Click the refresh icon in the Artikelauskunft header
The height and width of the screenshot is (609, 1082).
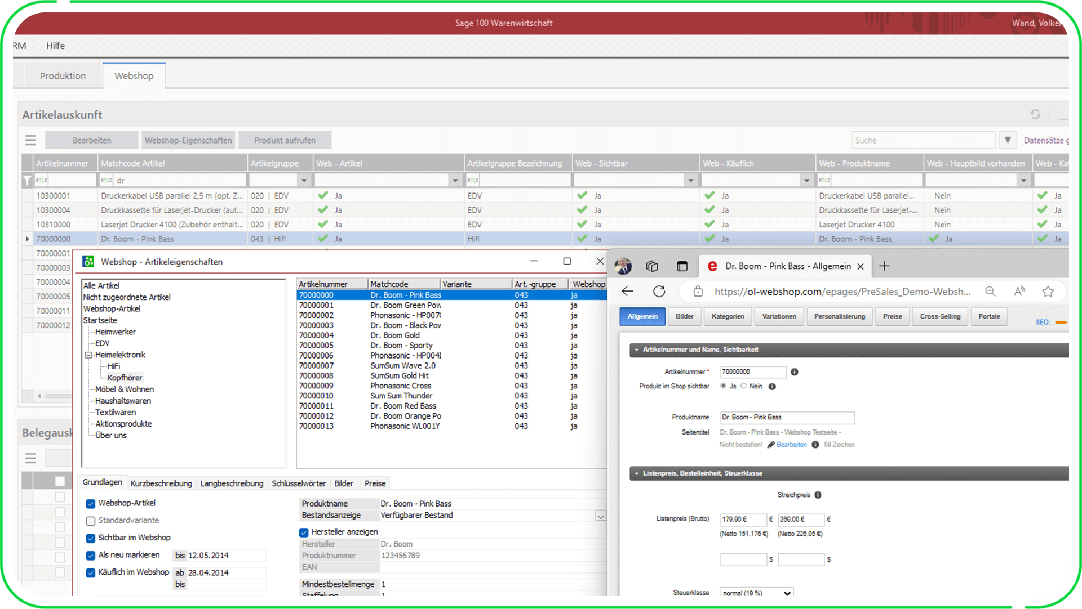(x=1035, y=114)
